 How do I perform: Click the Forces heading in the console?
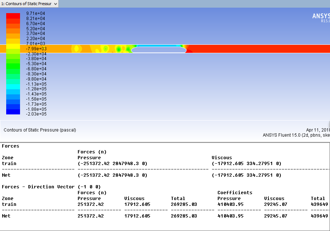pos(11,146)
